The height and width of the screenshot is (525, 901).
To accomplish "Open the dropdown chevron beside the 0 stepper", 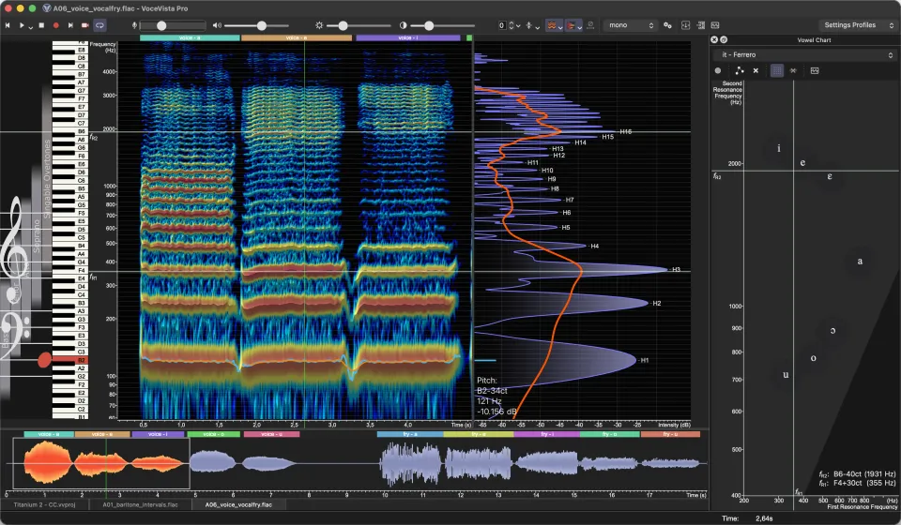I will 518,26.
